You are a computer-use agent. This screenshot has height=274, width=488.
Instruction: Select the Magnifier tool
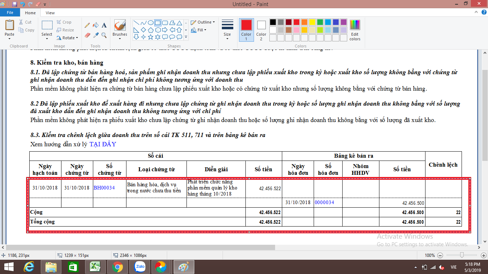[x=104, y=35]
